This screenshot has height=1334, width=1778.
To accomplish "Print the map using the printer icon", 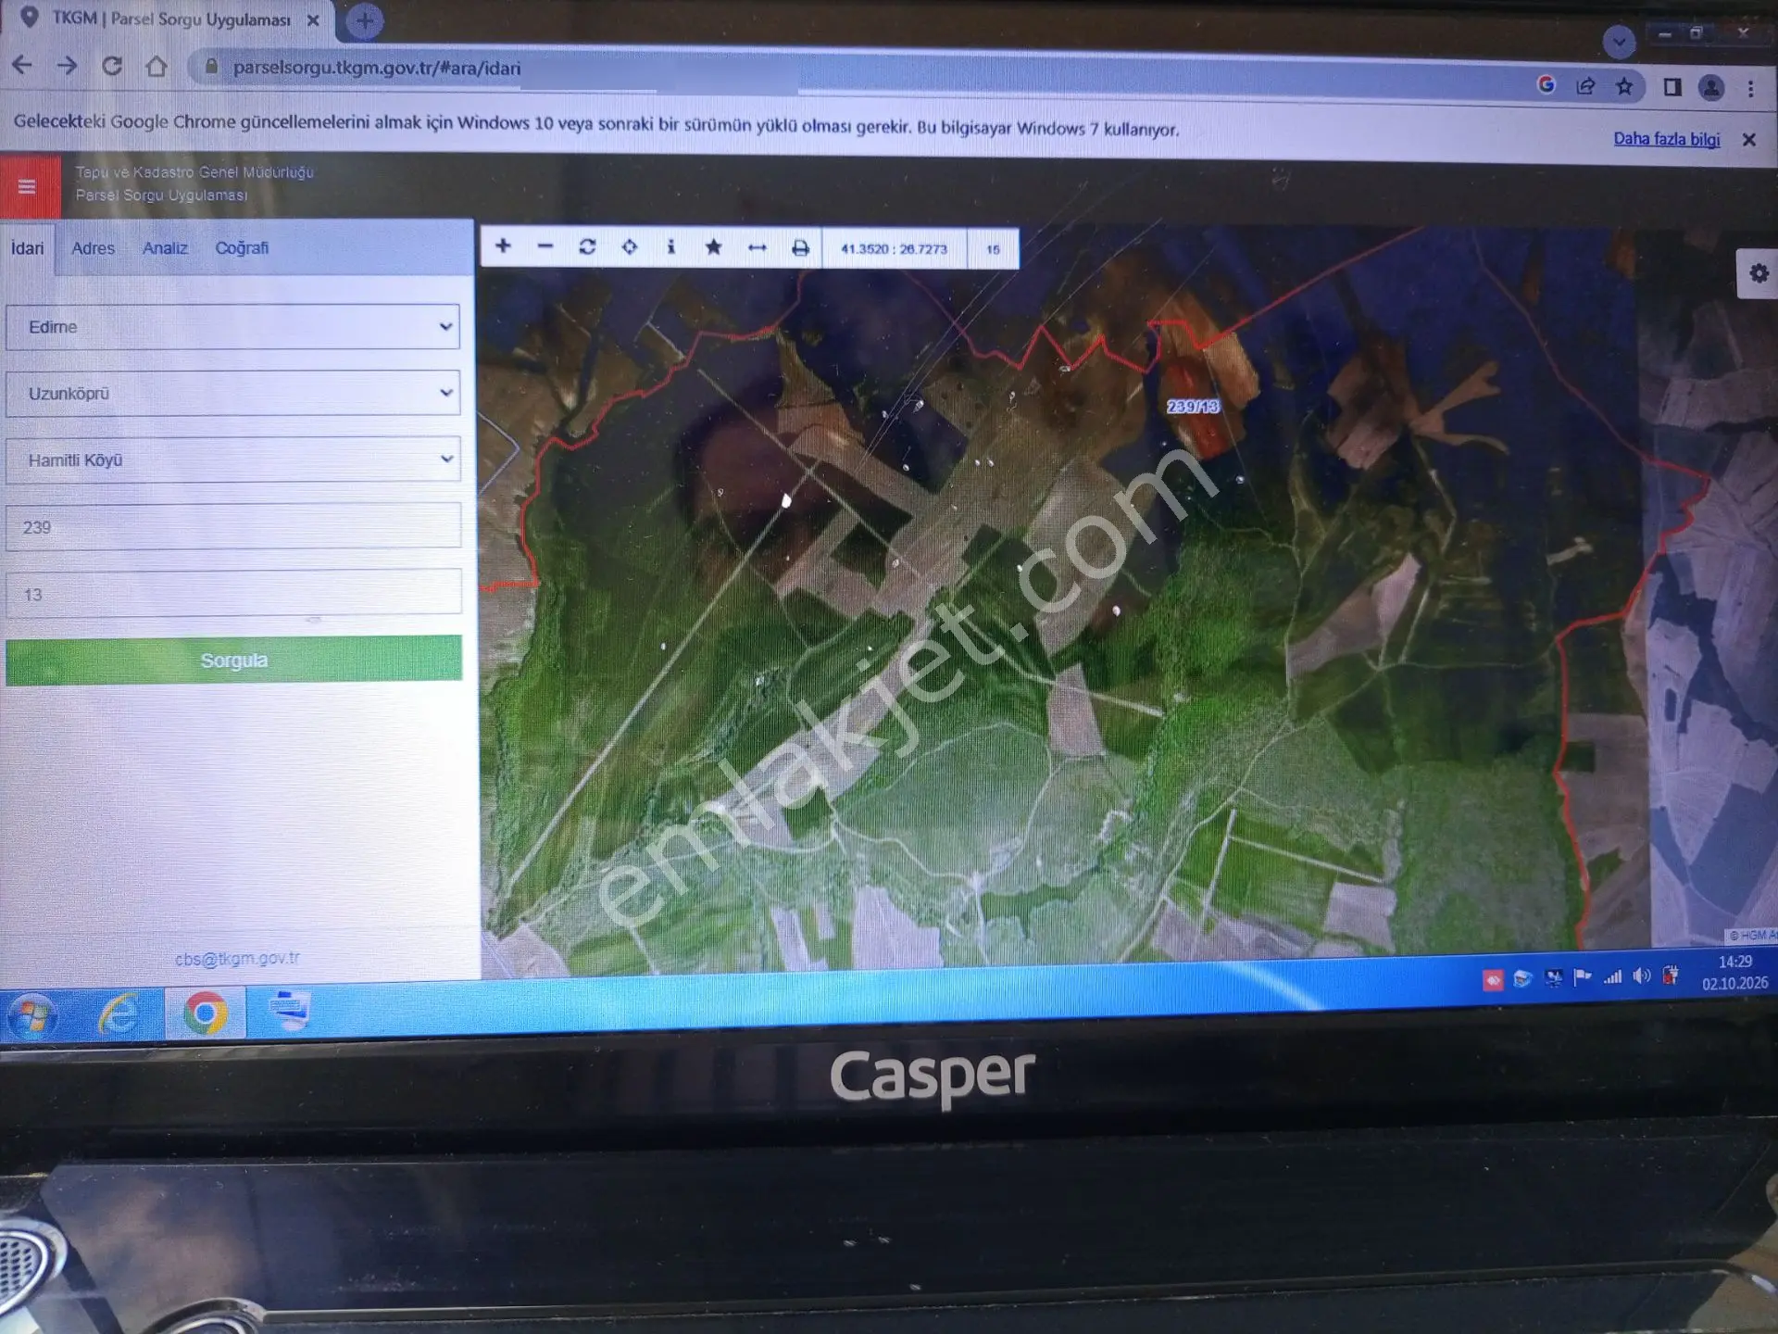I will (x=800, y=248).
